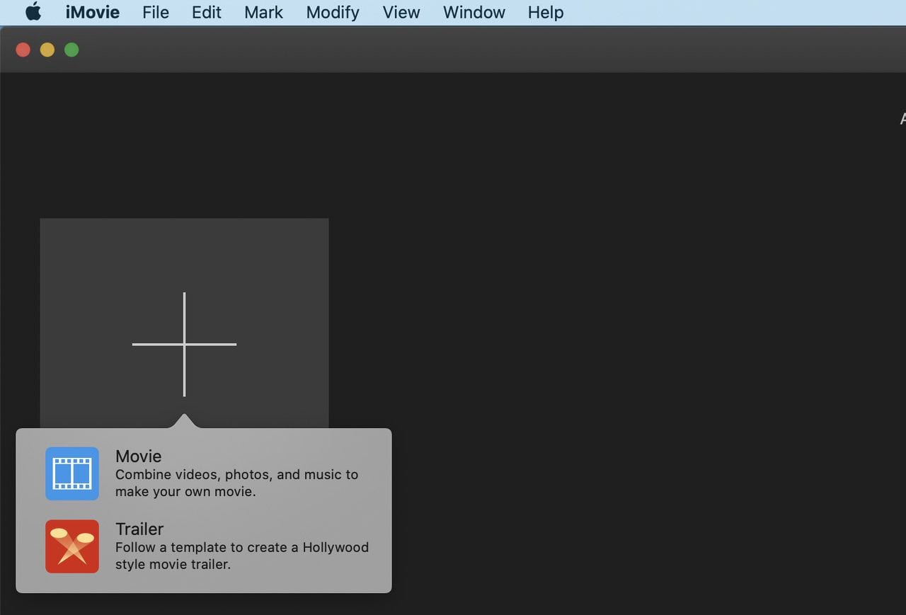This screenshot has height=615, width=906.
Task: Choose the Movie title in the popover
Action: coord(139,456)
